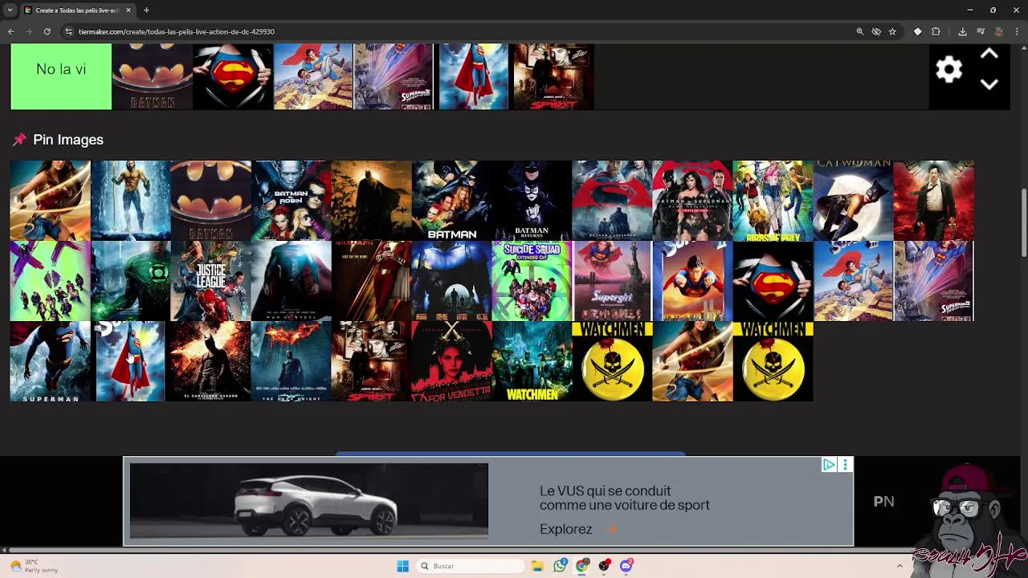
Task: Select The Spirit poster in No la vi row
Action: [554, 76]
